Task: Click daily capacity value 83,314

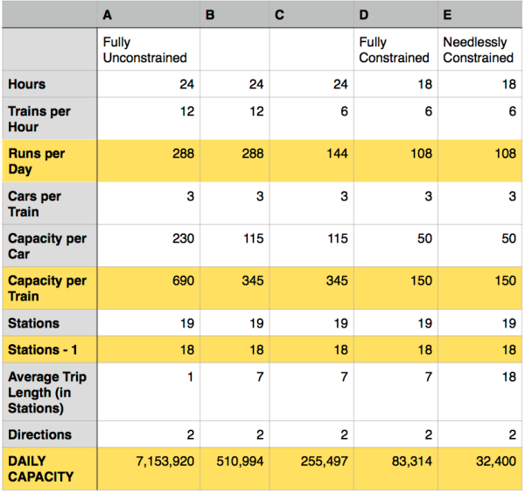Action: click(x=412, y=462)
